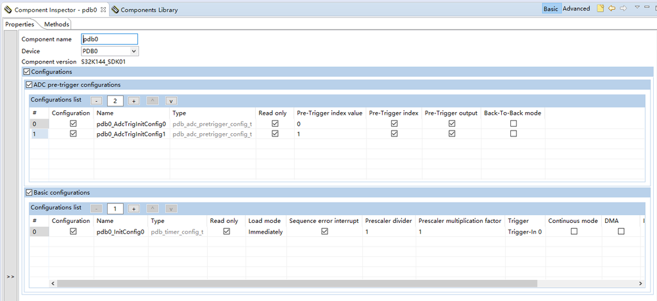Add an ADC pre-trigger configuration with plus

pos(134,101)
